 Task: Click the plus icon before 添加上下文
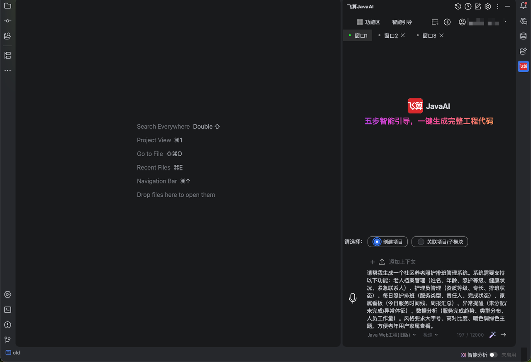[373, 262]
